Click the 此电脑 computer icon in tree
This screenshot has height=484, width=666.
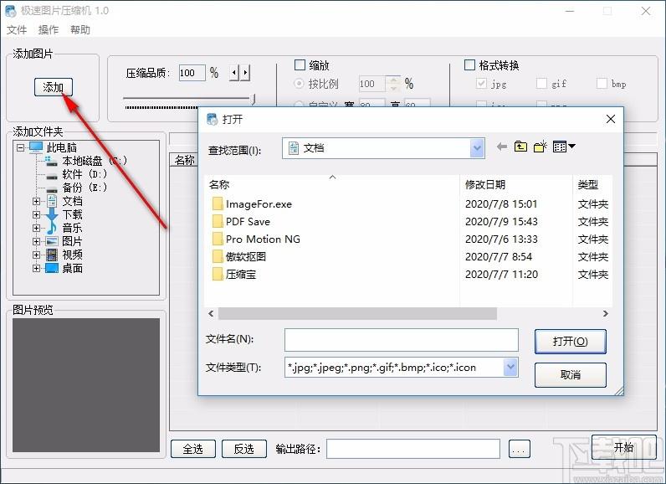(36, 147)
